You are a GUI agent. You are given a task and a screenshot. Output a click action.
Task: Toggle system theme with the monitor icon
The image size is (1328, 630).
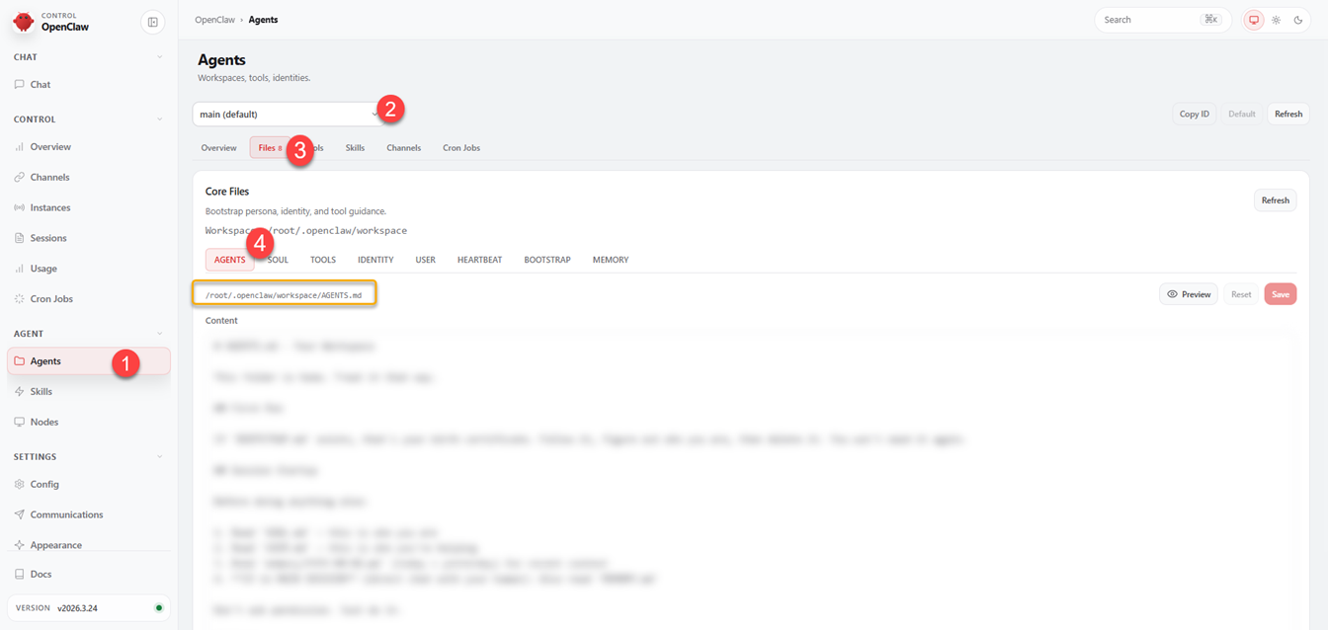[x=1253, y=20]
